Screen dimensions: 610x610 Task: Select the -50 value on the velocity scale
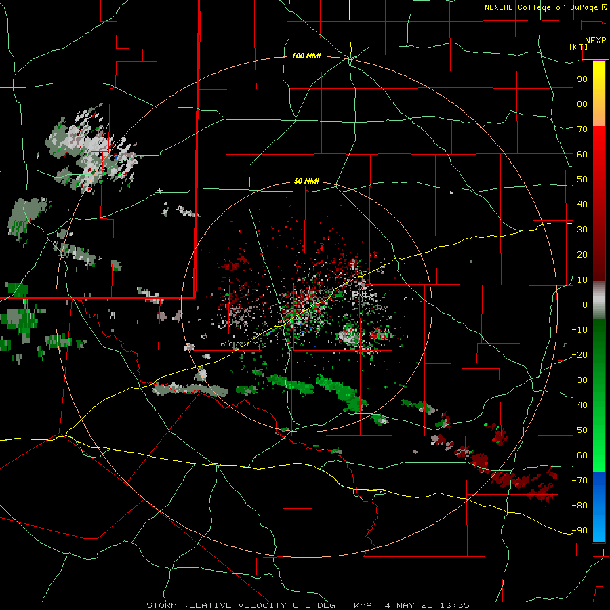point(579,430)
